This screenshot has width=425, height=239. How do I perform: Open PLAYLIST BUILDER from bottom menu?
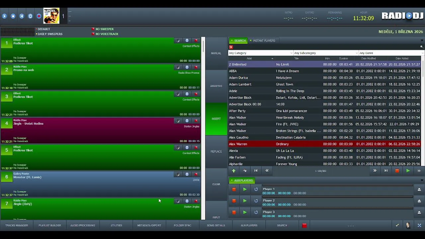(x=50, y=225)
